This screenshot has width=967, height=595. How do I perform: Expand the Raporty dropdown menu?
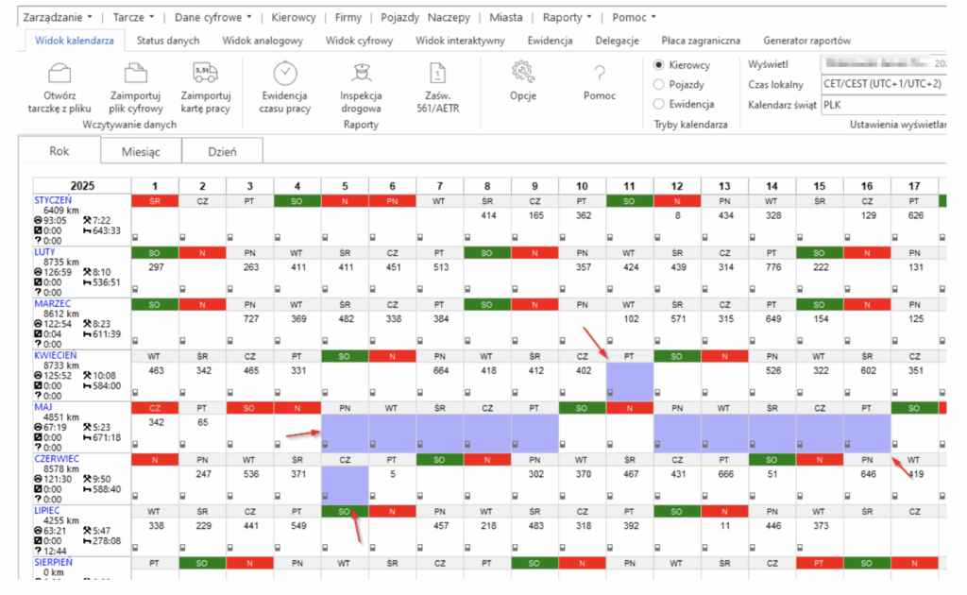[x=568, y=17]
